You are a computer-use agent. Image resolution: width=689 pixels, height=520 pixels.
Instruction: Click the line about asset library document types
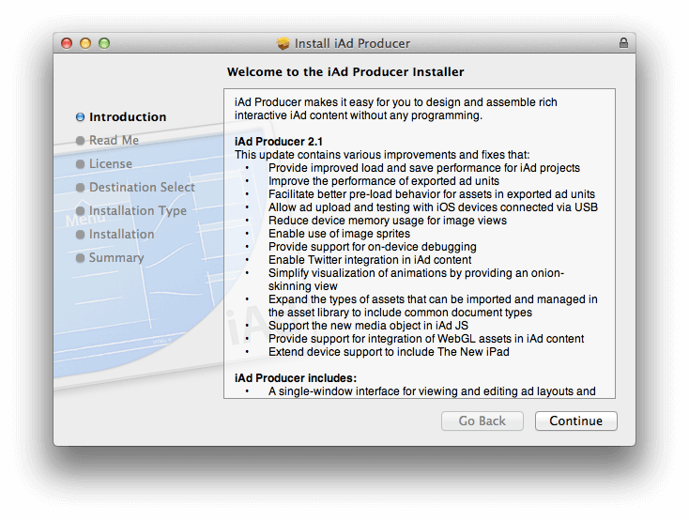[x=433, y=306]
